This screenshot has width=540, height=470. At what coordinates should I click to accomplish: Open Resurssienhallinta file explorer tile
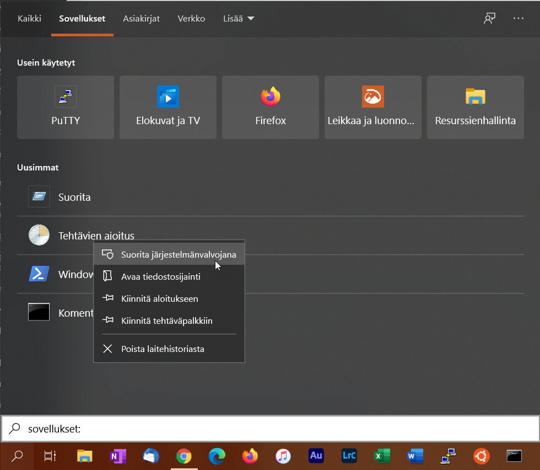point(475,108)
